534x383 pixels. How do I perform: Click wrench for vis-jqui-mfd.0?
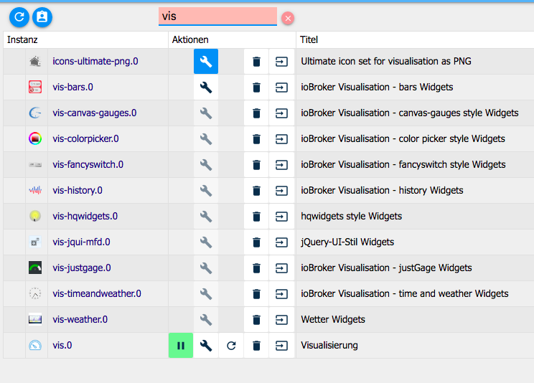(x=206, y=242)
